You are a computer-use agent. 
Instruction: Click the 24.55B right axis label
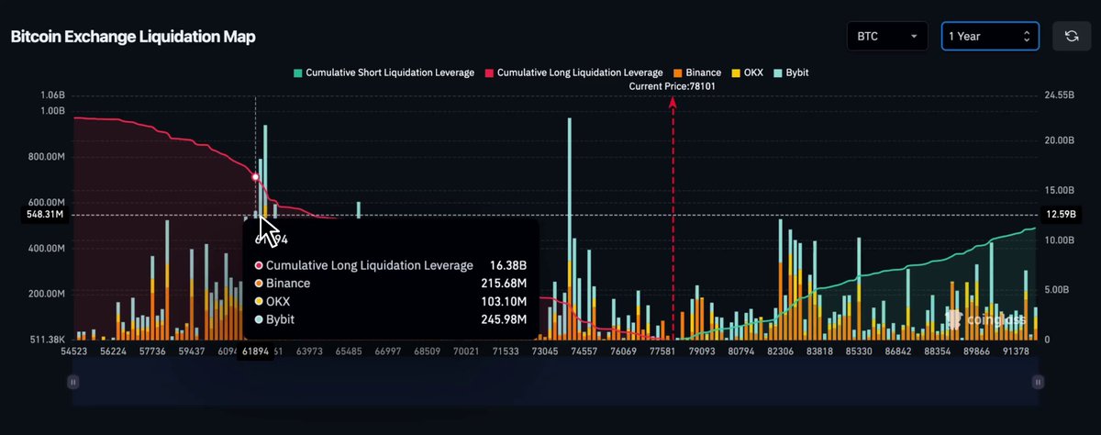click(1059, 95)
